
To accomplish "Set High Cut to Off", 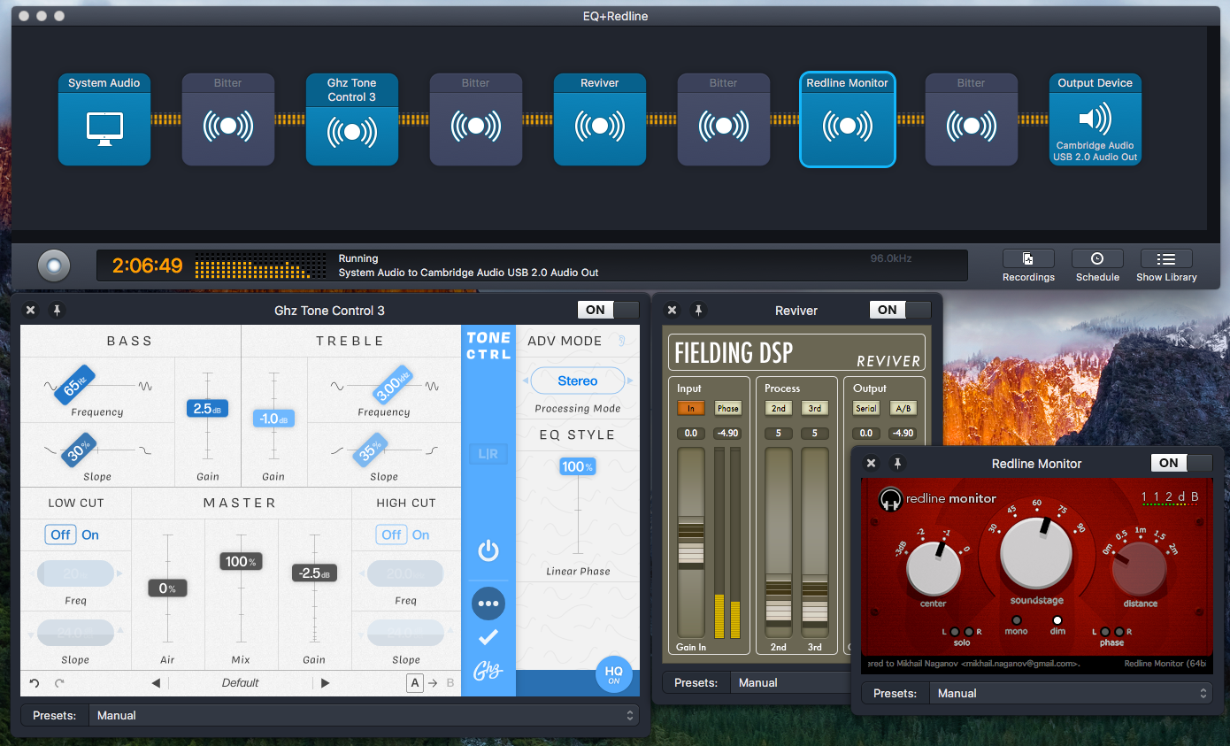I will pyautogui.click(x=391, y=535).
